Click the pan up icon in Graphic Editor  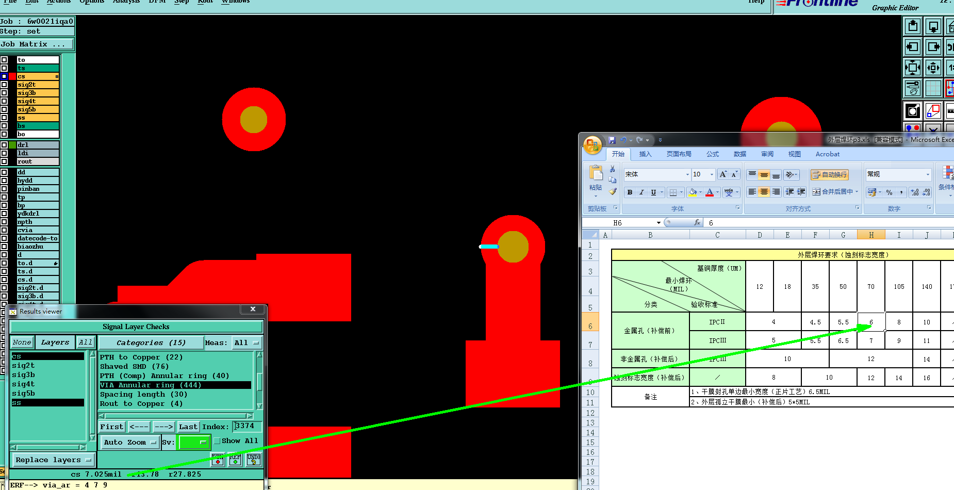[913, 26]
